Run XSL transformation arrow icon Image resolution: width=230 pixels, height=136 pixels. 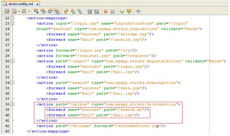pos(138,11)
